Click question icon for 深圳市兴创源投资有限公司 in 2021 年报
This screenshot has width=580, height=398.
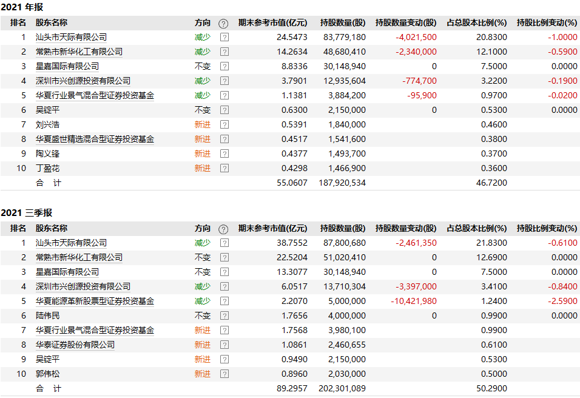pos(224,81)
